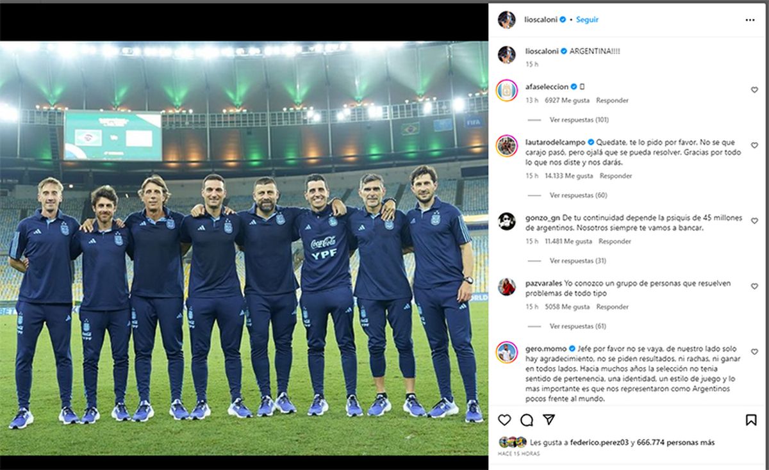Like the post with the heart icon
769x470 pixels.
click(505, 420)
